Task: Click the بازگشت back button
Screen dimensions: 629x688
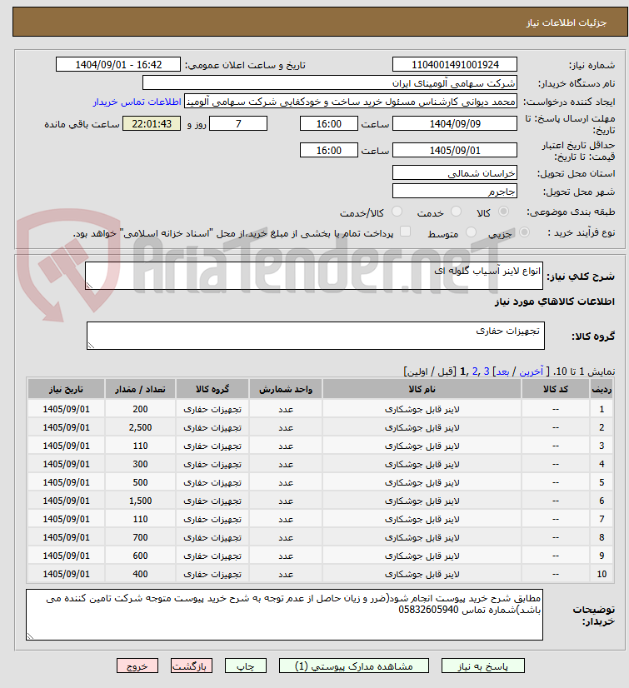Action: click(x=192, y=666)
